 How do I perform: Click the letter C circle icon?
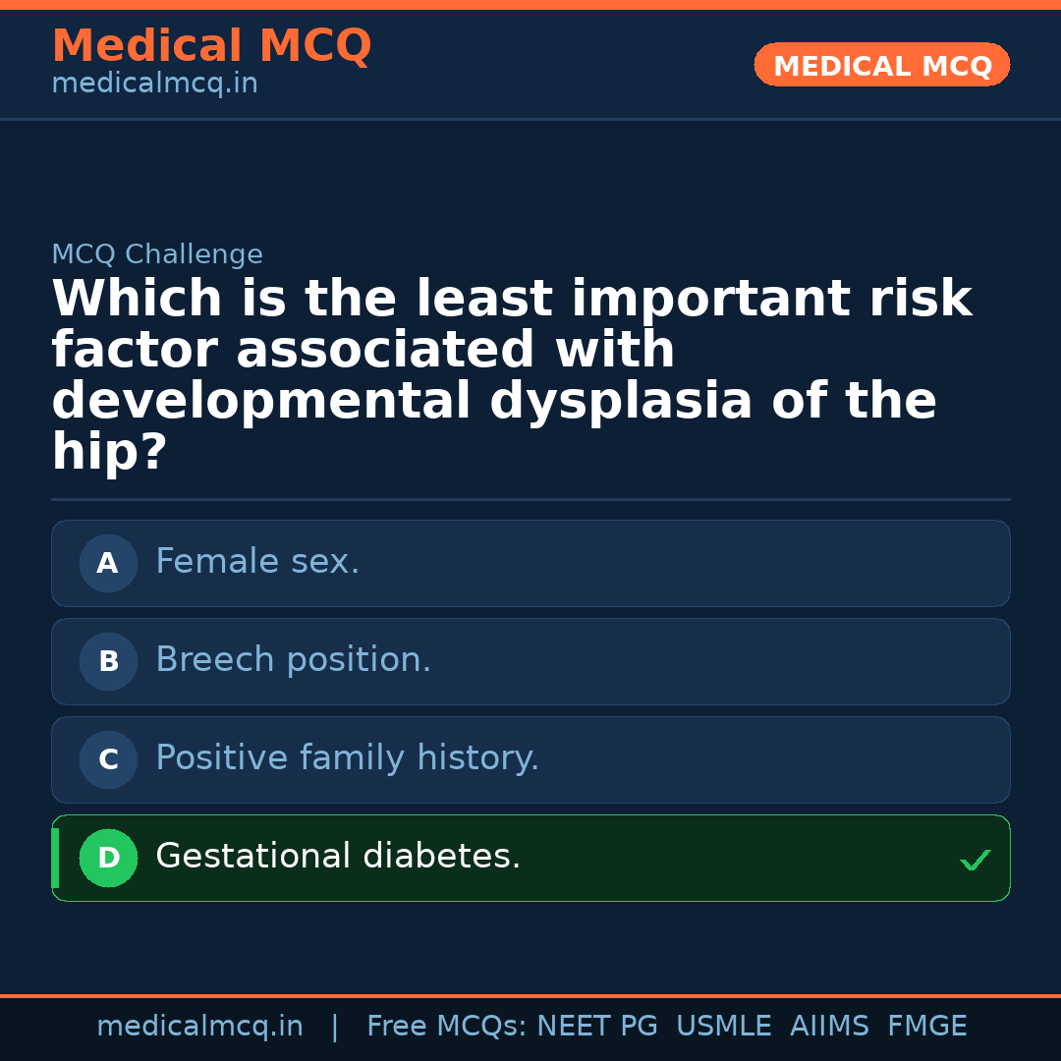tap(108, 759)
